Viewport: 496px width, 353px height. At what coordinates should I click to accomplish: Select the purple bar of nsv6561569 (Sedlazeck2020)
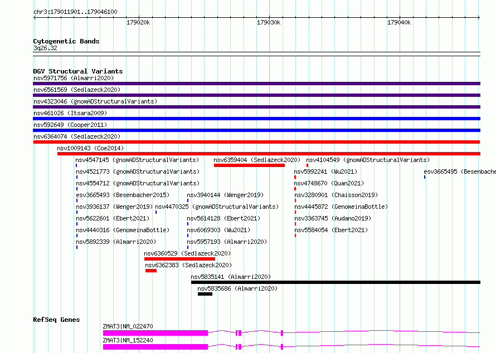(x=256, y=95)
